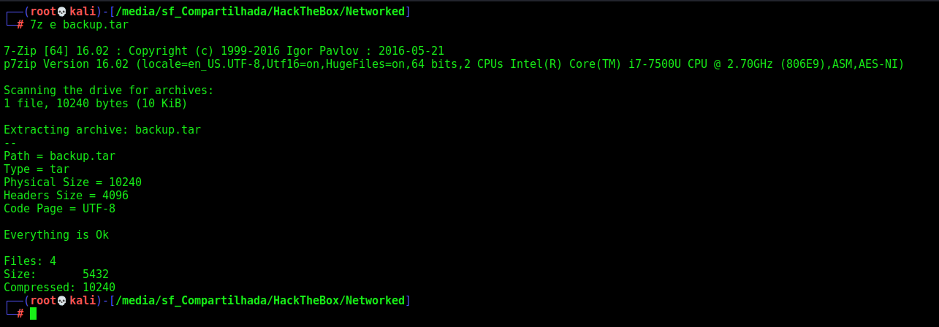Click the '7z e backup.tar' command text
The image size is (939, 327).
[x=79, y=25]
